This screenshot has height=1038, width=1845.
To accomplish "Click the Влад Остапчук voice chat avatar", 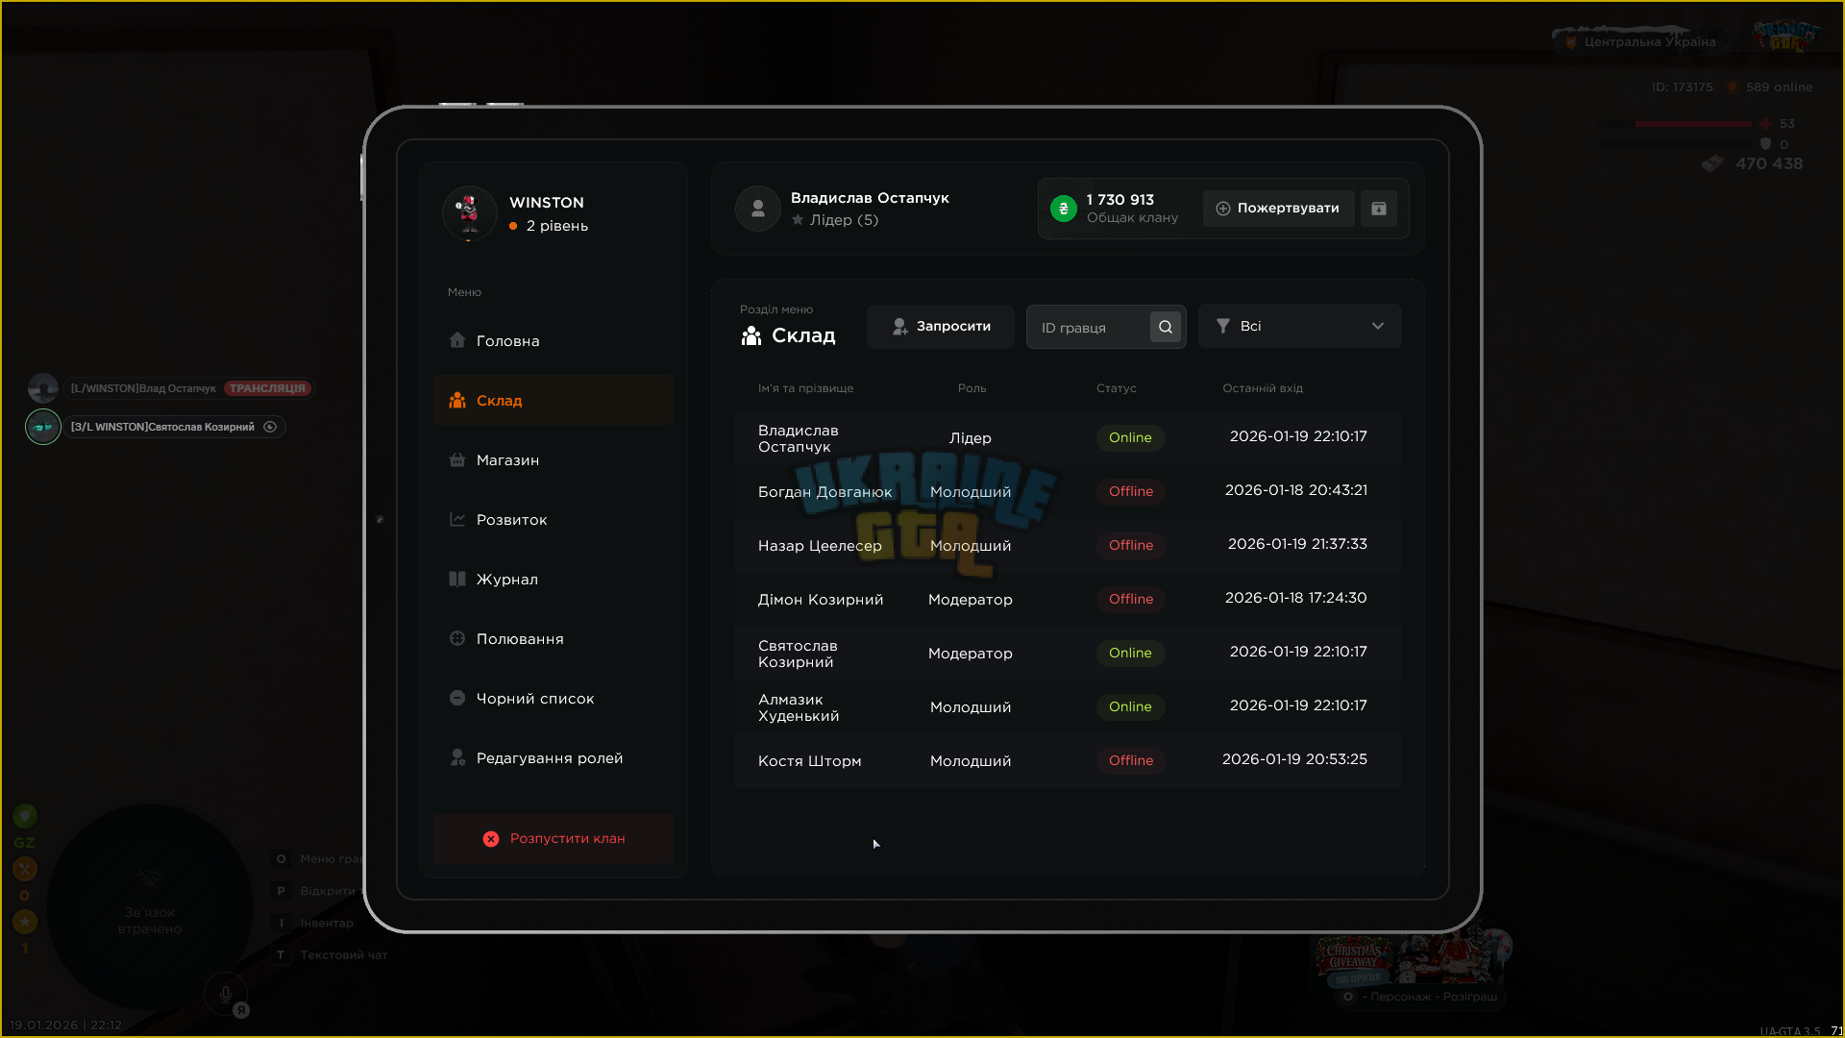I will click(x=43, y=388).
